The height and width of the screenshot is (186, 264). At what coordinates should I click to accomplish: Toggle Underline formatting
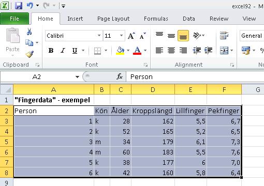(75, 51)
